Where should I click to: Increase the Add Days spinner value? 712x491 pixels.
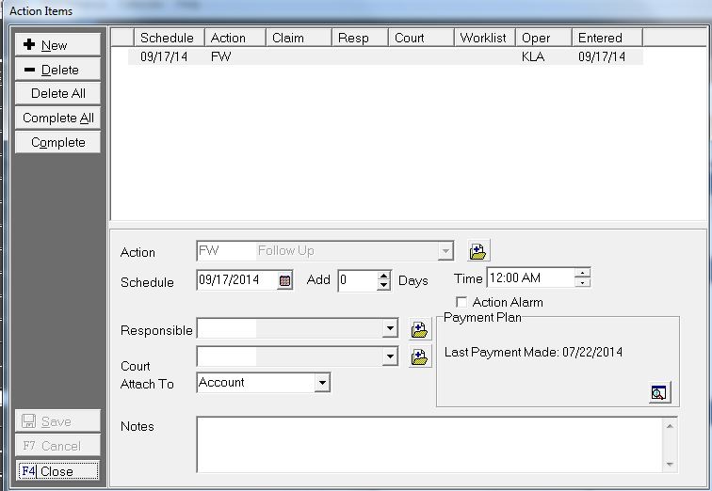383,276
